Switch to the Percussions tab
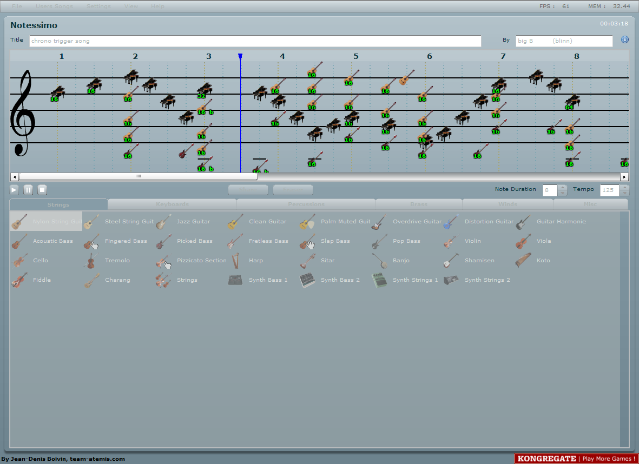The width and height of the screenshot is (639, 464). tap(306, 204)
